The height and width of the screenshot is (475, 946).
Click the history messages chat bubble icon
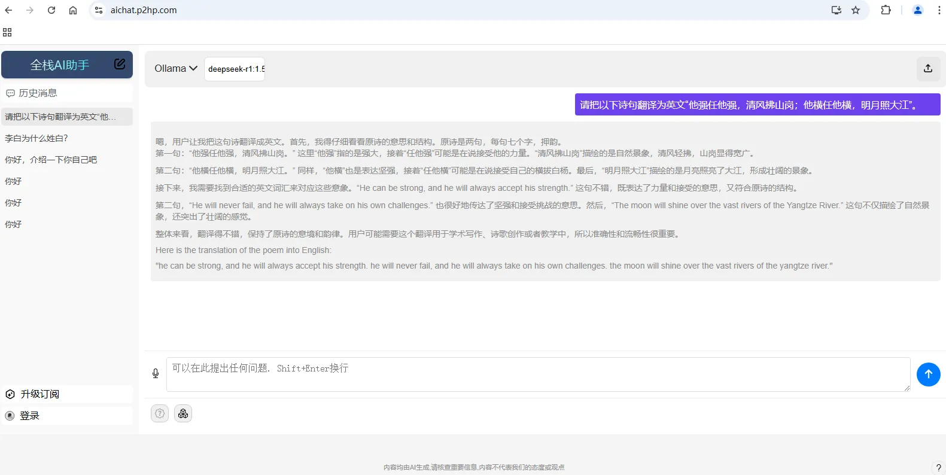tap(10, 93)
